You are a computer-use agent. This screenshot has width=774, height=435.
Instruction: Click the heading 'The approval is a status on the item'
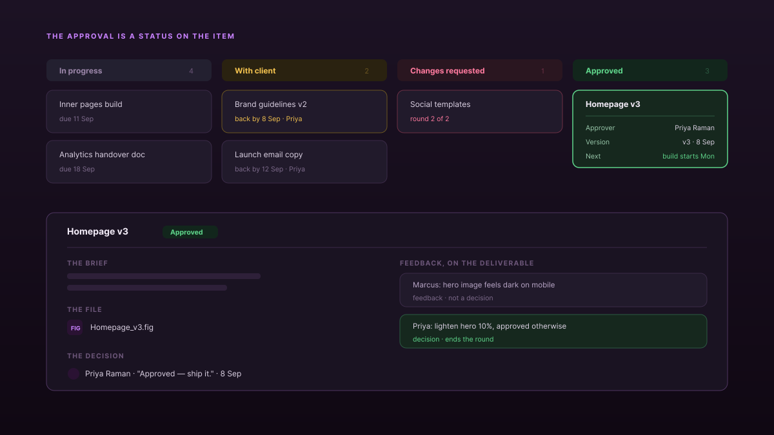[x=141, y=36]
